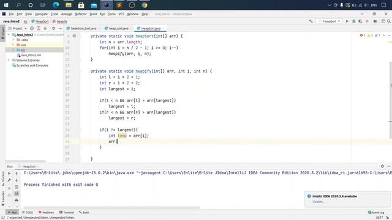392x220 pixels.
Task: Click the up arrow in Run console
Action: 17,174
